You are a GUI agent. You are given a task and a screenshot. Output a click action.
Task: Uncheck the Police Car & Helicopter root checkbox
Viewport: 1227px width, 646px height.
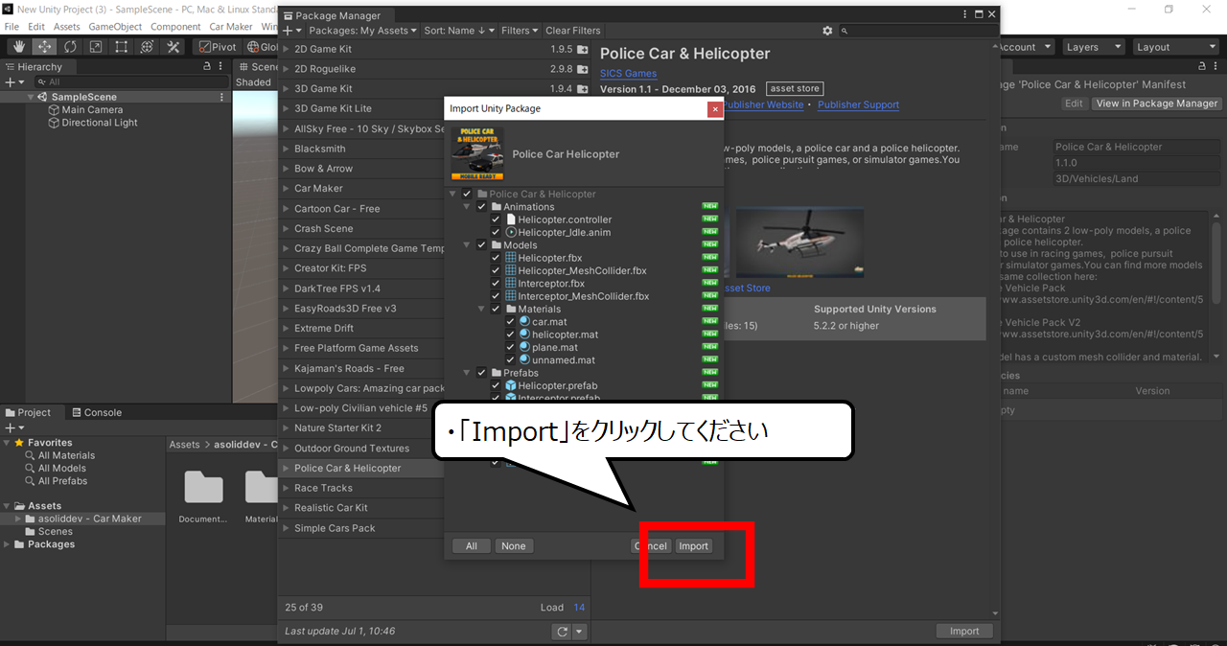(467, 194)
